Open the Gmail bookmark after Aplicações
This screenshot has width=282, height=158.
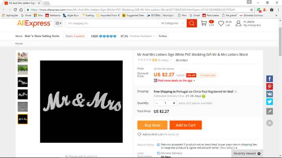tap(26, 15)
